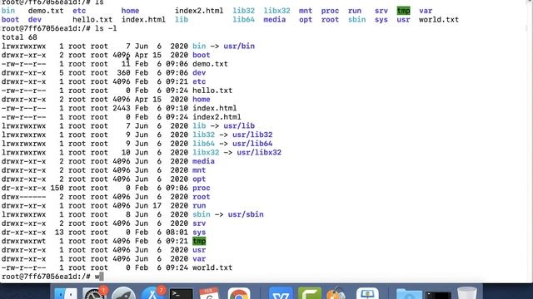Click 'home' in top ls output
Image resolution: width=533 pixels, height=299 pixels.
click(x=130, y=11)
